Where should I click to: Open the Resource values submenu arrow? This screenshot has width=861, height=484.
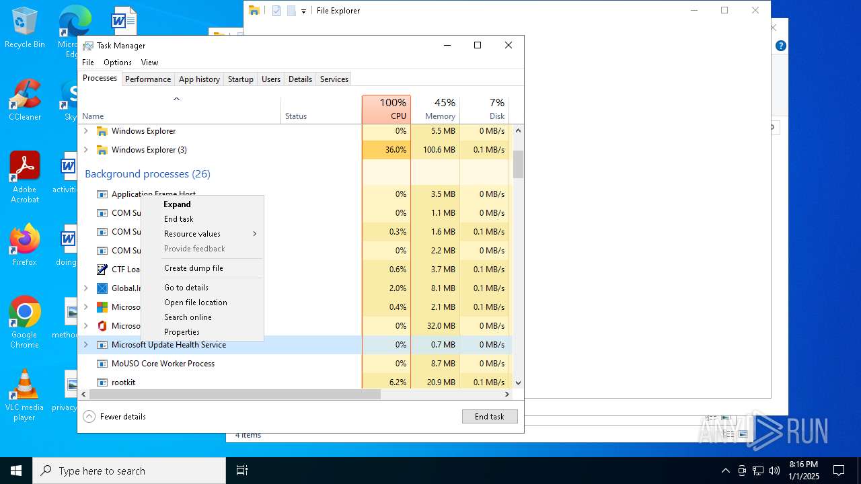pyautogui.click(x=255, y=234)
